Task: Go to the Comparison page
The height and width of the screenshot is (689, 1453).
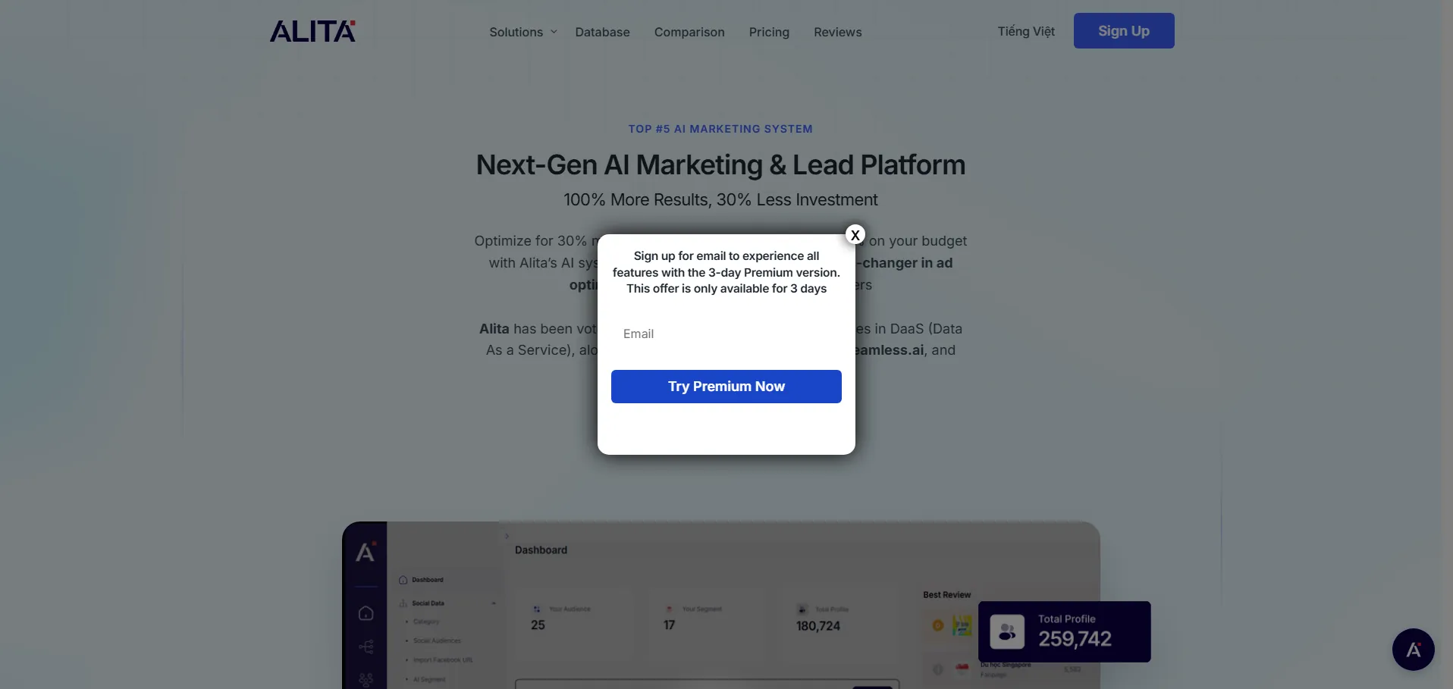Action: (689, 32)
